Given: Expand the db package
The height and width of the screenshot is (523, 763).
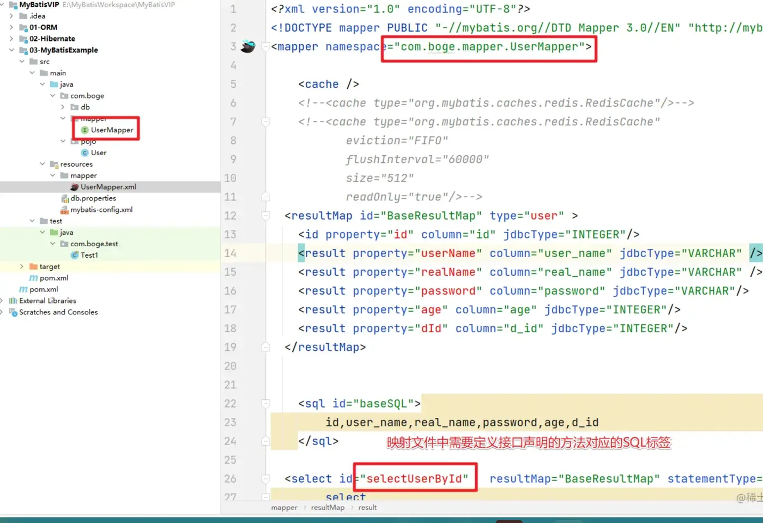Looking at the screenshot, I should coord(63,107).
